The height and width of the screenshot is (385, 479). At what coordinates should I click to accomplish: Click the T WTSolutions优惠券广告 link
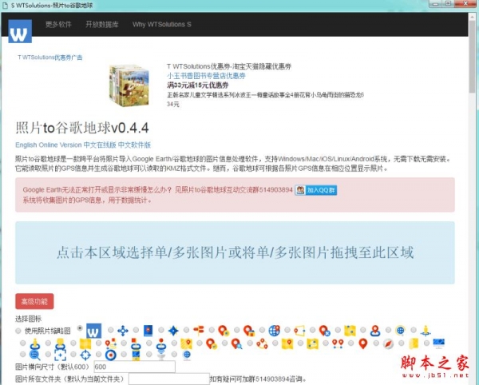point(50,58)
